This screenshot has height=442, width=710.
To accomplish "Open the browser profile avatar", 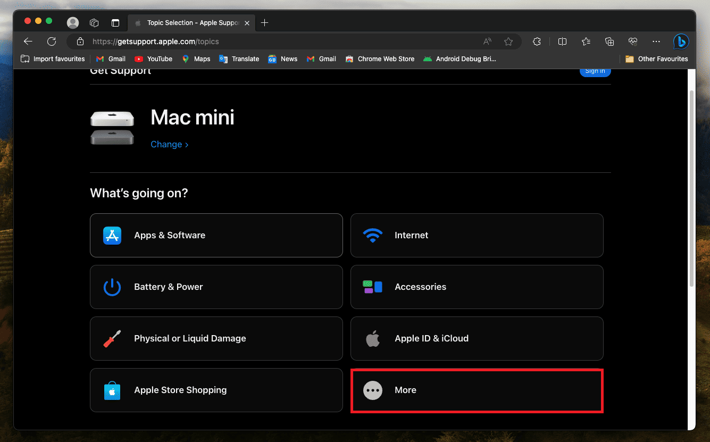I will click(x=73, y=23).
